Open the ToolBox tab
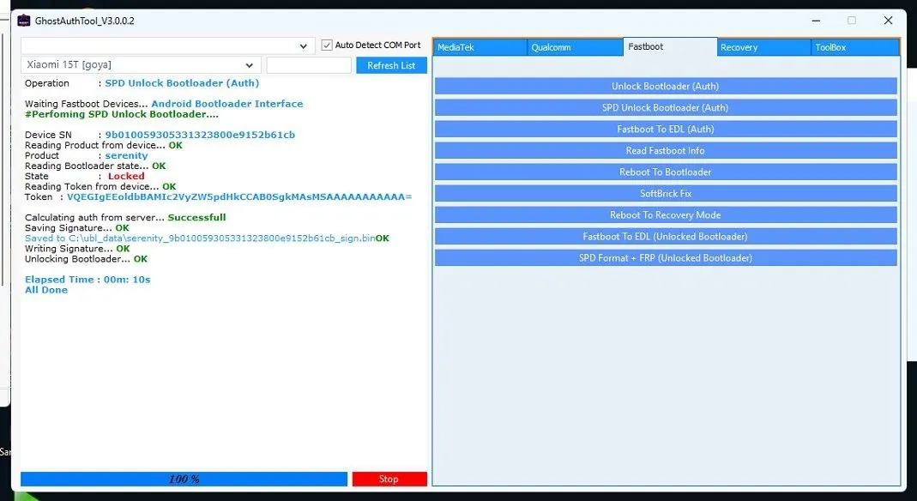The height and width of the screenshot is (501, 917). click(855, 47)
